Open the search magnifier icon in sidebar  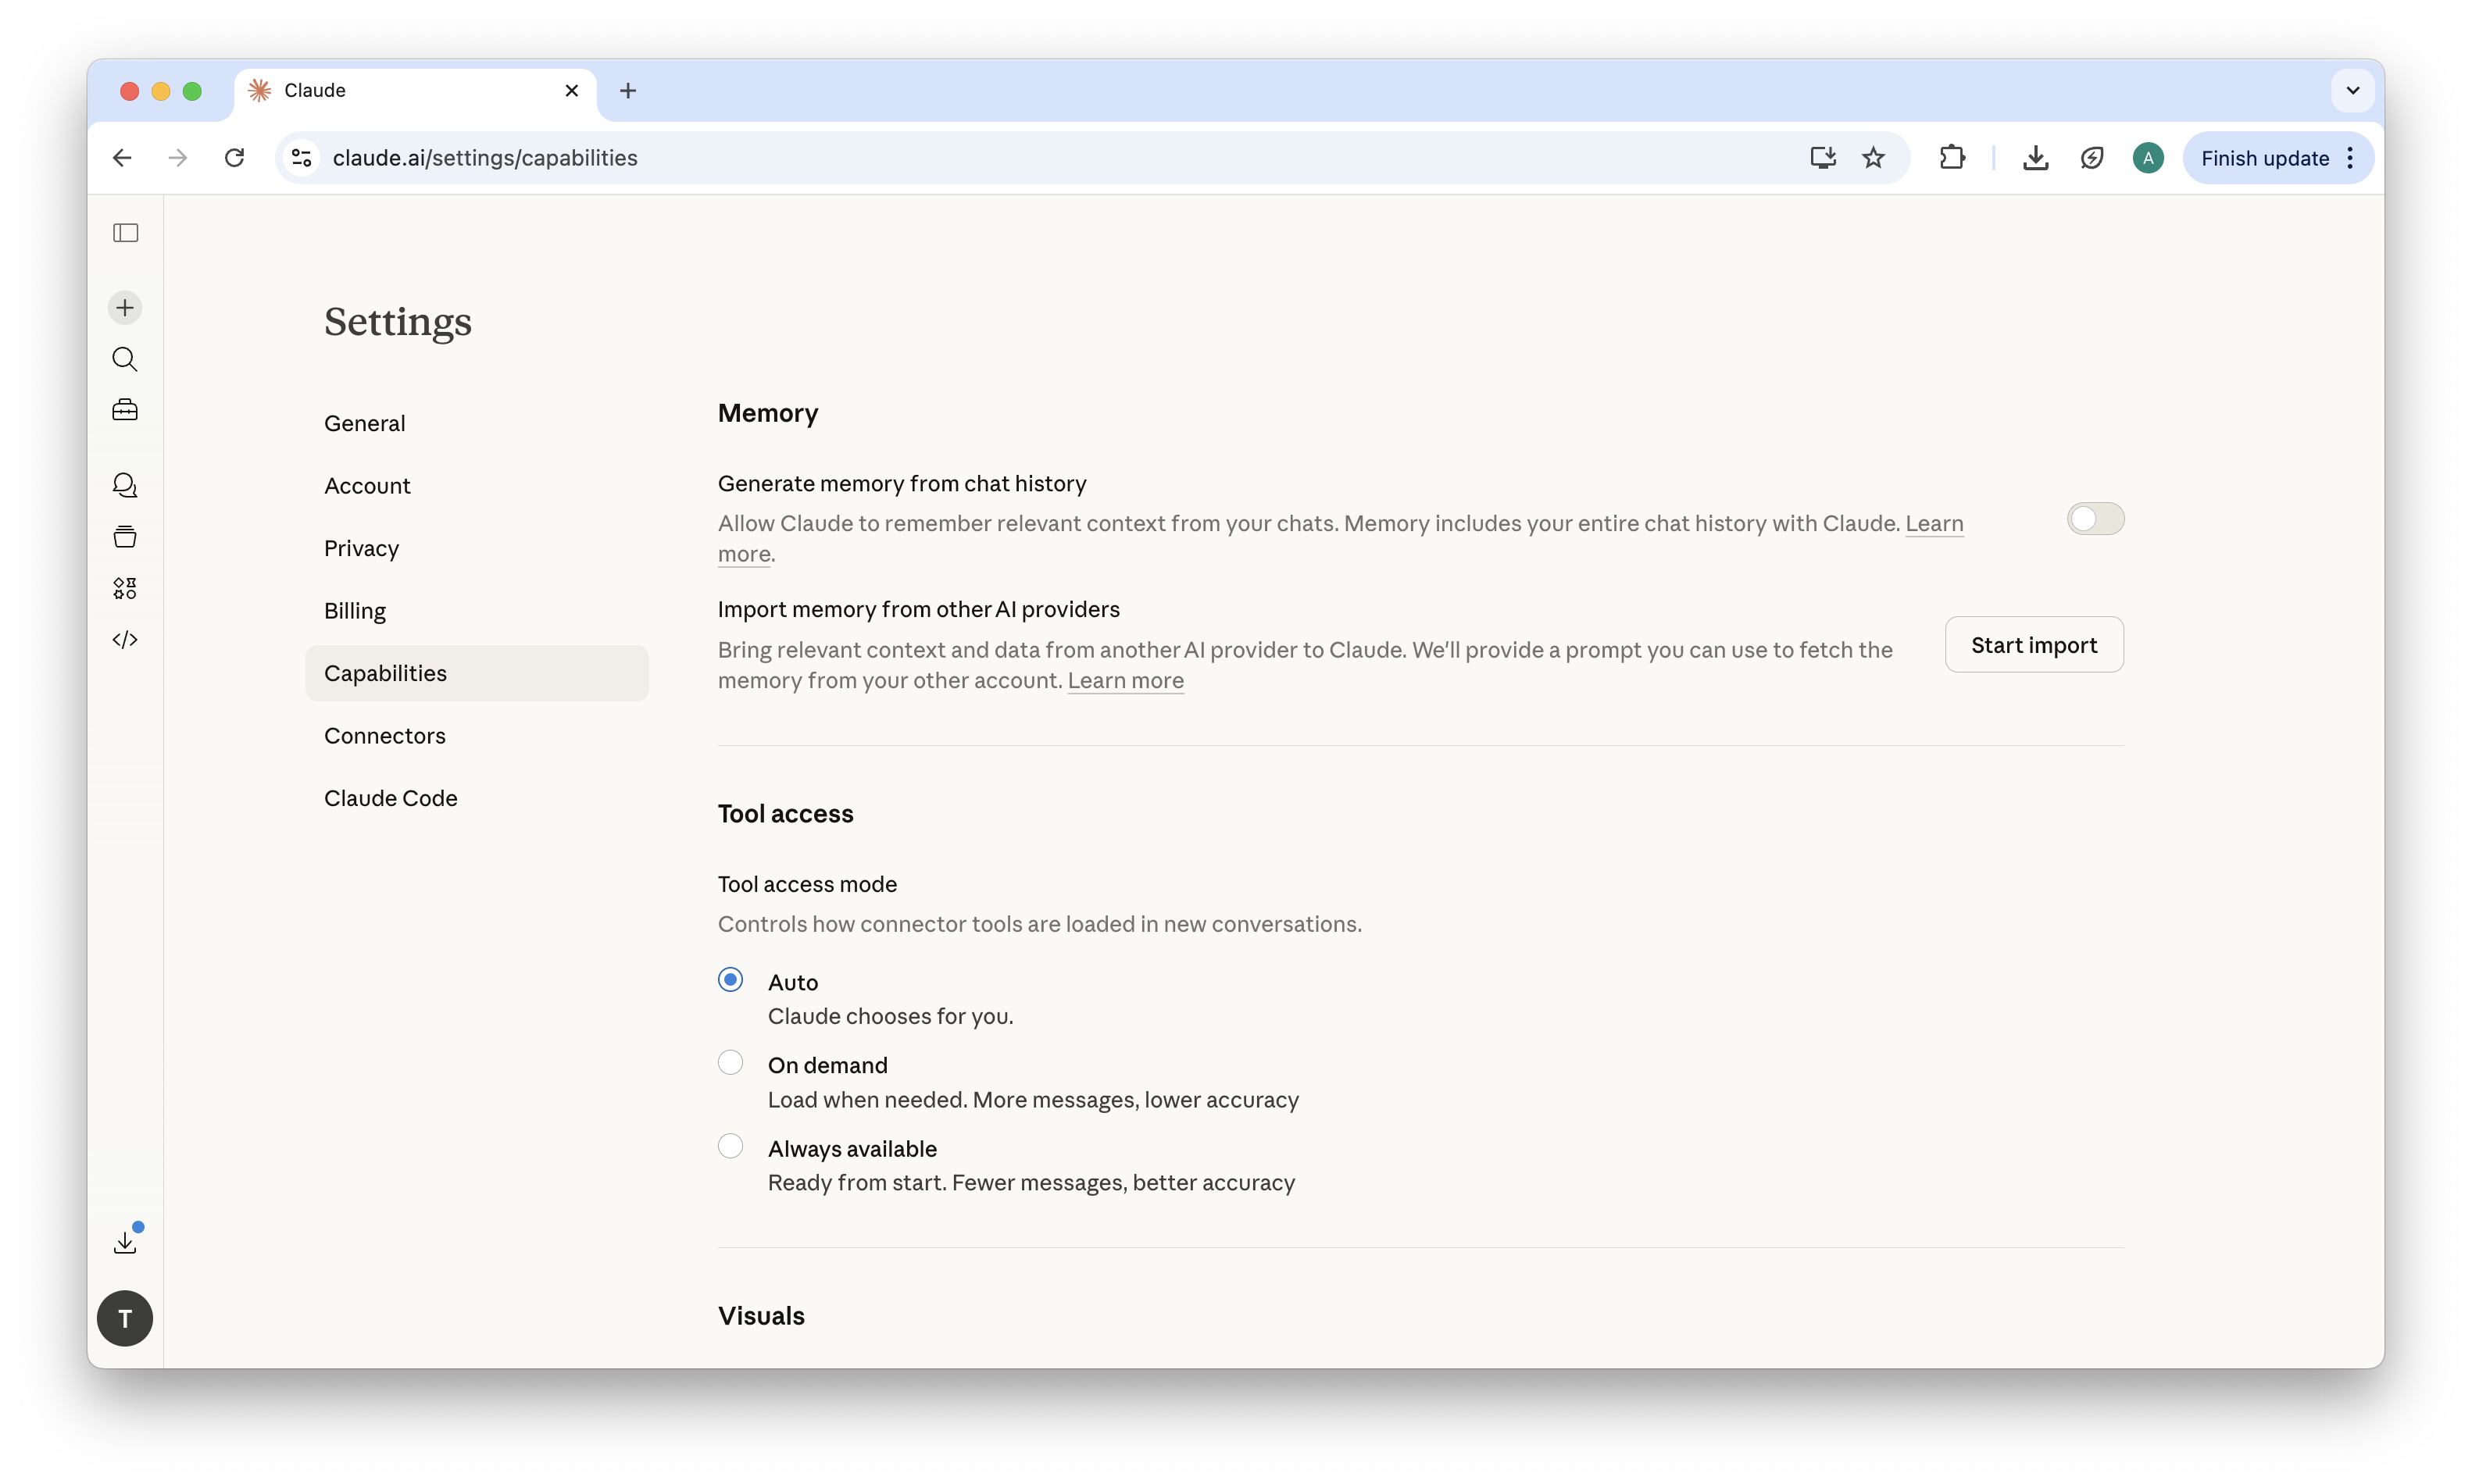coord(125,359)
